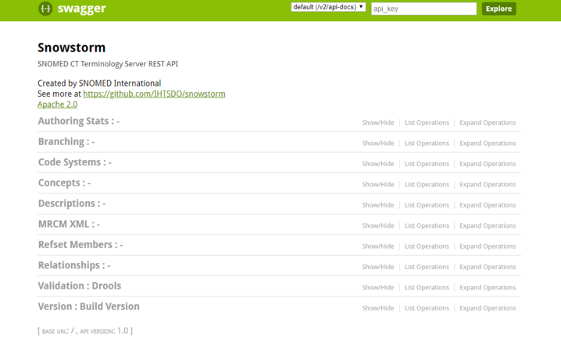Expand the Relationships section heading
The width and height of the screenshot is (561, 344).
74,265
